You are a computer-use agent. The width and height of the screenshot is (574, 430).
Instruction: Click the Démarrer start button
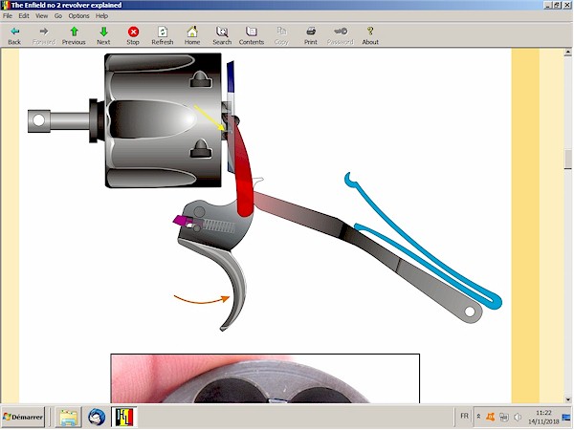(x=23, y=417)
